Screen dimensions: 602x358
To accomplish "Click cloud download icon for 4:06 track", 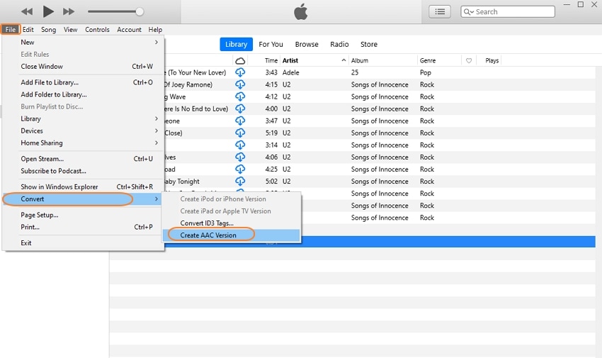I will [x=240, y=157].
